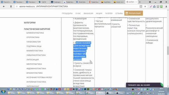Open the browser hamburger menu
This screenshot has height=95, width=169.
[150, 2]
